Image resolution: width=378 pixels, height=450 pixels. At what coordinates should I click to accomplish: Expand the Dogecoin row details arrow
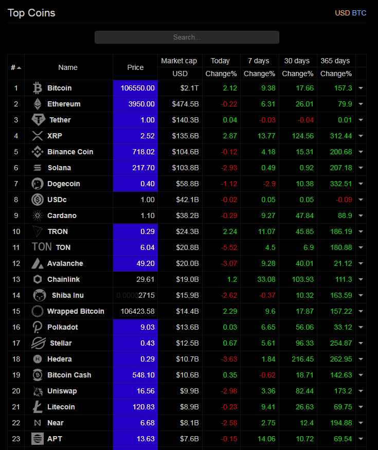[x=361, y=184]
